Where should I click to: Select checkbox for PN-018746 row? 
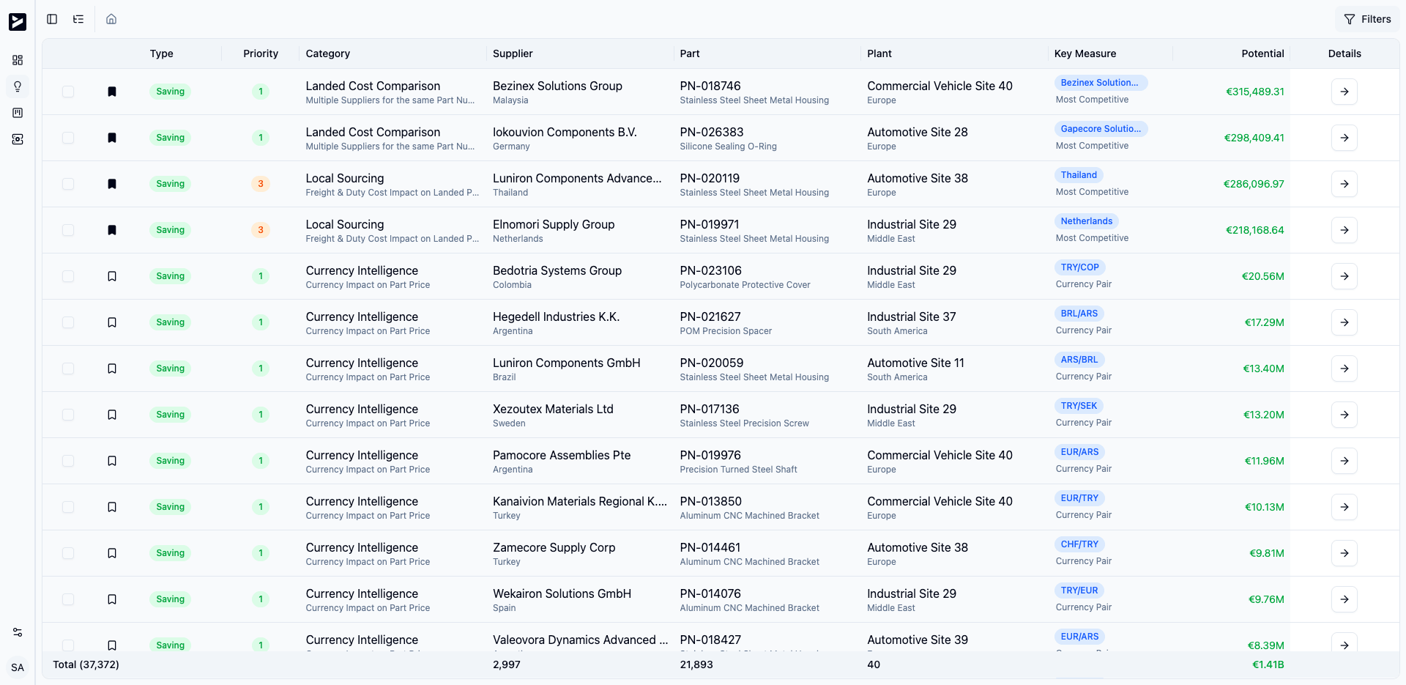(68, 92)
